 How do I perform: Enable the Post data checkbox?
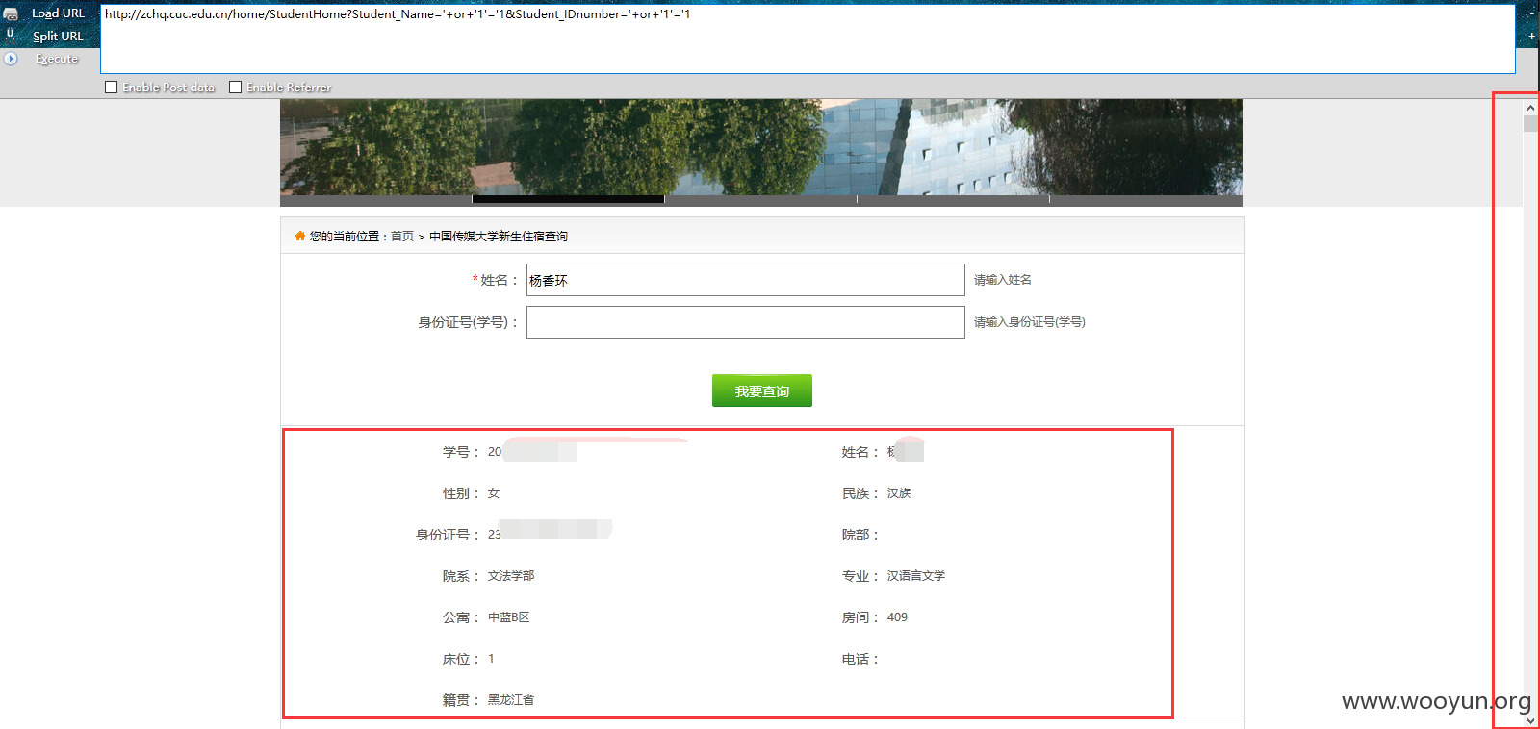[112, 88]
